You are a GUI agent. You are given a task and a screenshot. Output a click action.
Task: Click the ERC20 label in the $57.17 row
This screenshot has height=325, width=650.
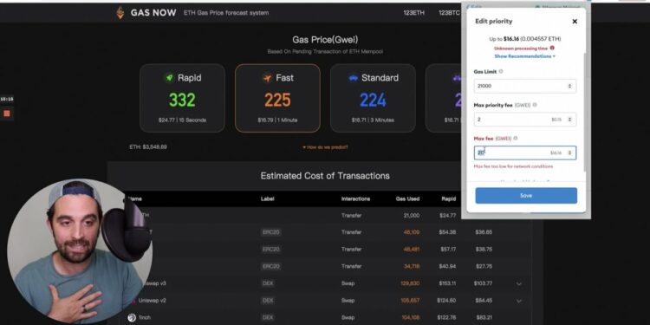(x=271, y=249)
